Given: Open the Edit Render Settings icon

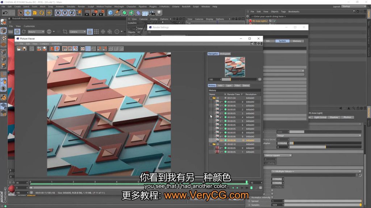Looking at the screenshot, I should pos(101,13).
